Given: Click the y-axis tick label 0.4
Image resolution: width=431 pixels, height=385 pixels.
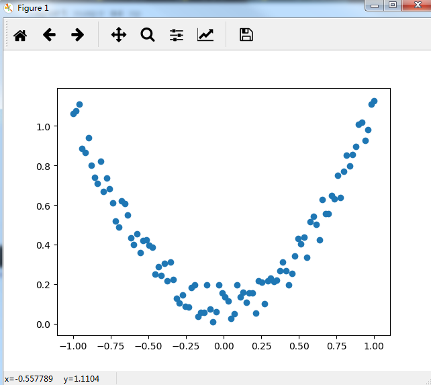Looking at the screenshot, I should click(x=43, y=245).
